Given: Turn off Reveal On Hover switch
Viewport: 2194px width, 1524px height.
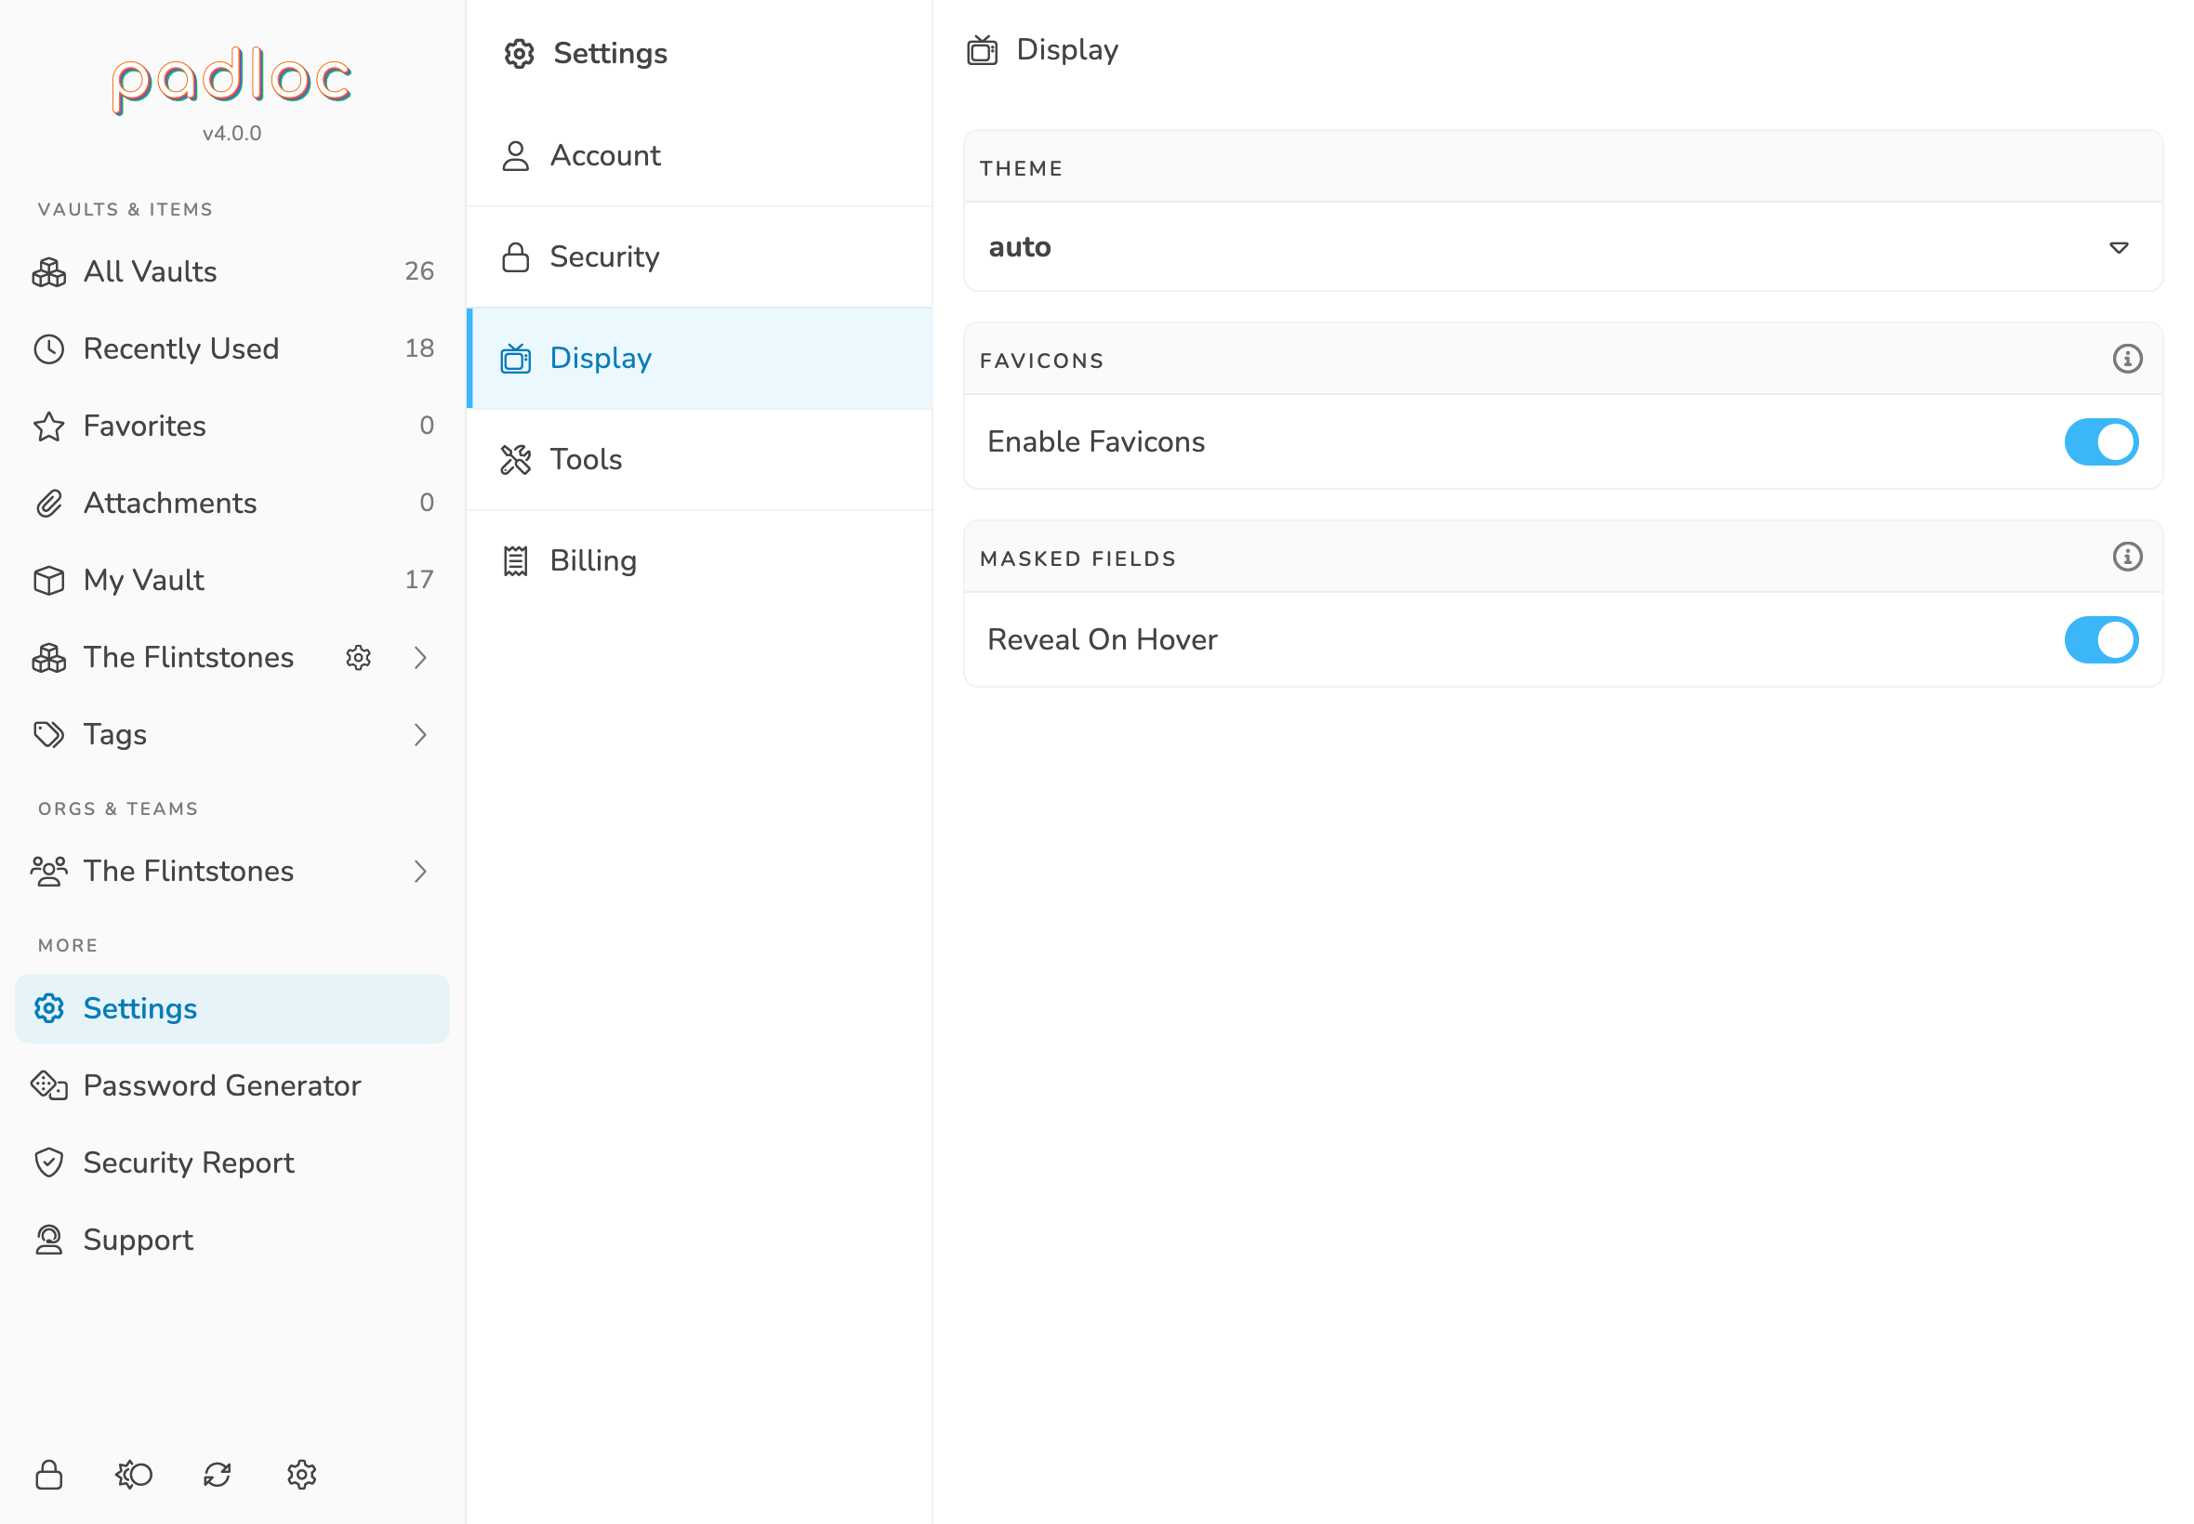Looking at the screenshot, I should 2100,639.
